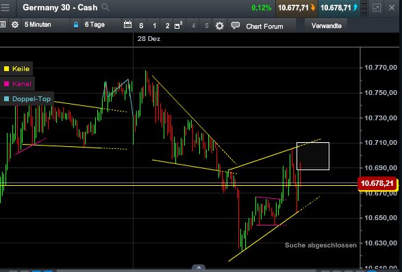Viewport: 402px width, 272px height.
Task: Open the chart list icon at far left
Action: click(x=3, y=25)
